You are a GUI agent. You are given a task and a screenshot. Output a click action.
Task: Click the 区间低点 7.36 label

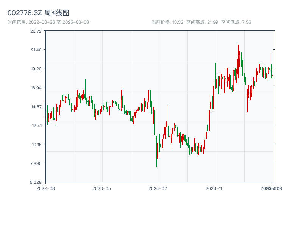point(236,22)
